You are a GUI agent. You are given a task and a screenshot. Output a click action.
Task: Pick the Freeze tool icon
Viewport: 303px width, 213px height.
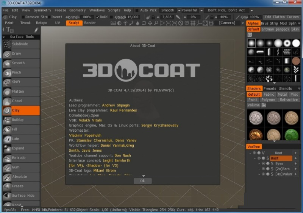7,186
